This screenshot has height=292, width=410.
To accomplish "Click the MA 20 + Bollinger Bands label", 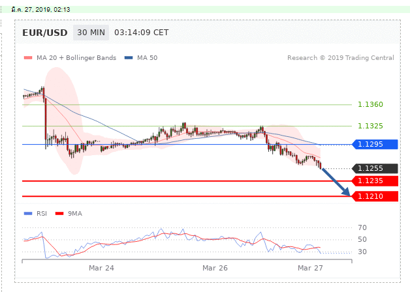I will 76,57.
